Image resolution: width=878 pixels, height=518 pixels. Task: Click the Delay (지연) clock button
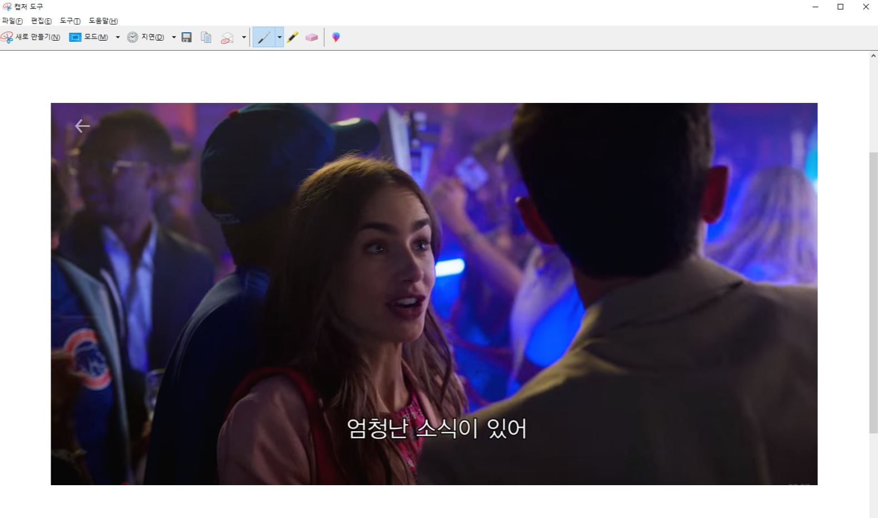coord(146,37)
